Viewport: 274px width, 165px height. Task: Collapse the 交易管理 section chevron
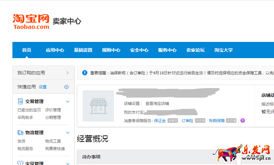tap(68, 101)
